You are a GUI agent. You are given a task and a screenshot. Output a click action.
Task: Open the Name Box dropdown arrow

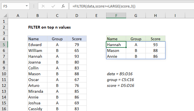(27, 6)
